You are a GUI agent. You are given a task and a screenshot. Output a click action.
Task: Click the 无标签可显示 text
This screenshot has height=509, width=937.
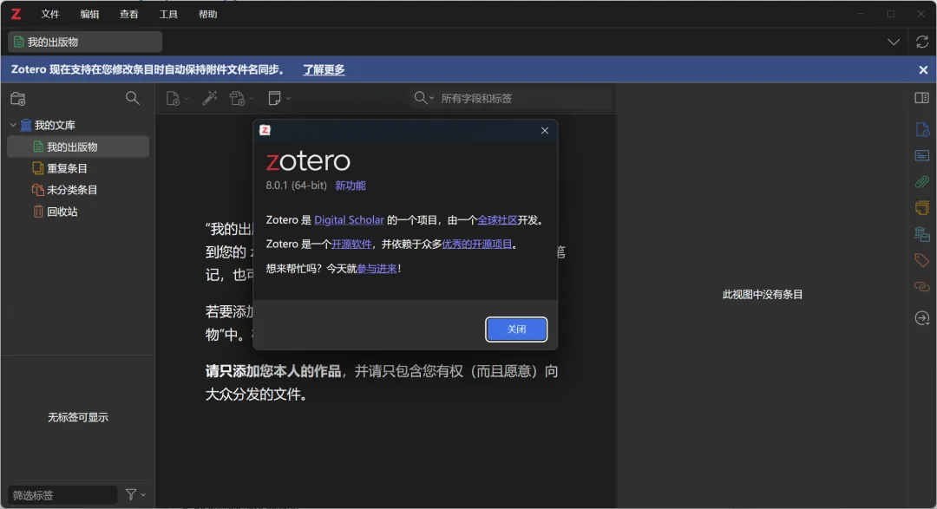coord(78,417)
